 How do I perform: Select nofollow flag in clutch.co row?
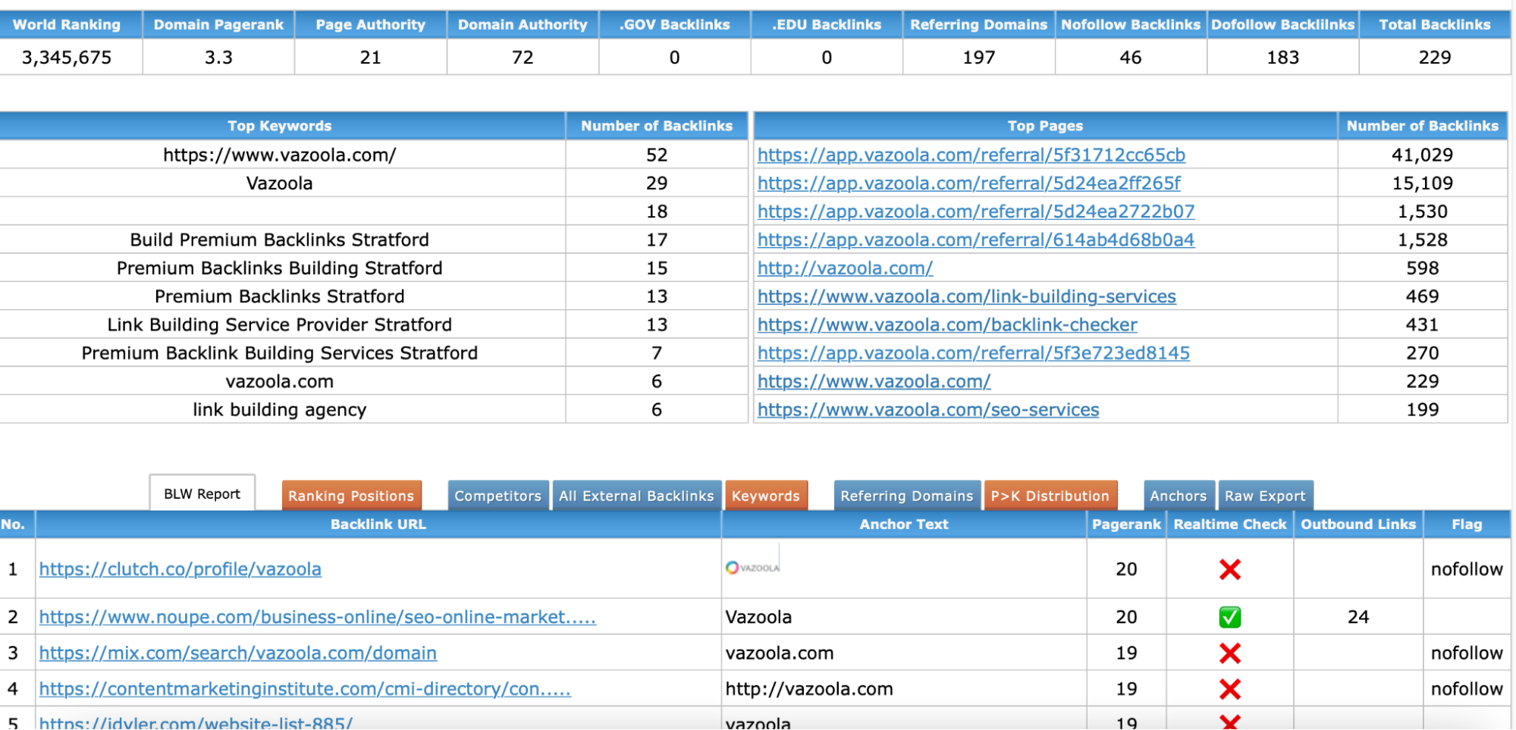pyautogui.click(x=1467, y=569)
